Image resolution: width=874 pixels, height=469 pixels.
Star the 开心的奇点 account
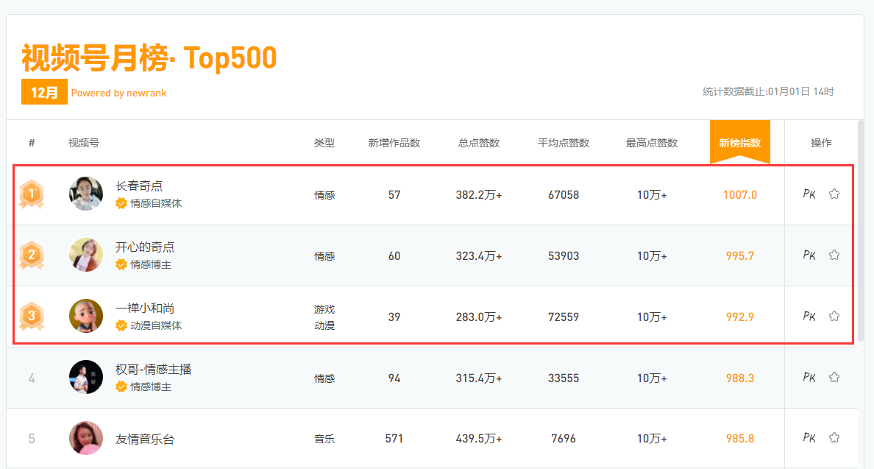click(x=834, y=255)
